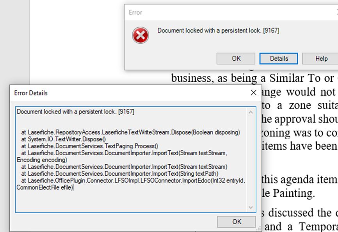The image size is (338, 232).
Task: Click the 'ImportText(Stream textStream)' stack line
Action: coord(125,167)
